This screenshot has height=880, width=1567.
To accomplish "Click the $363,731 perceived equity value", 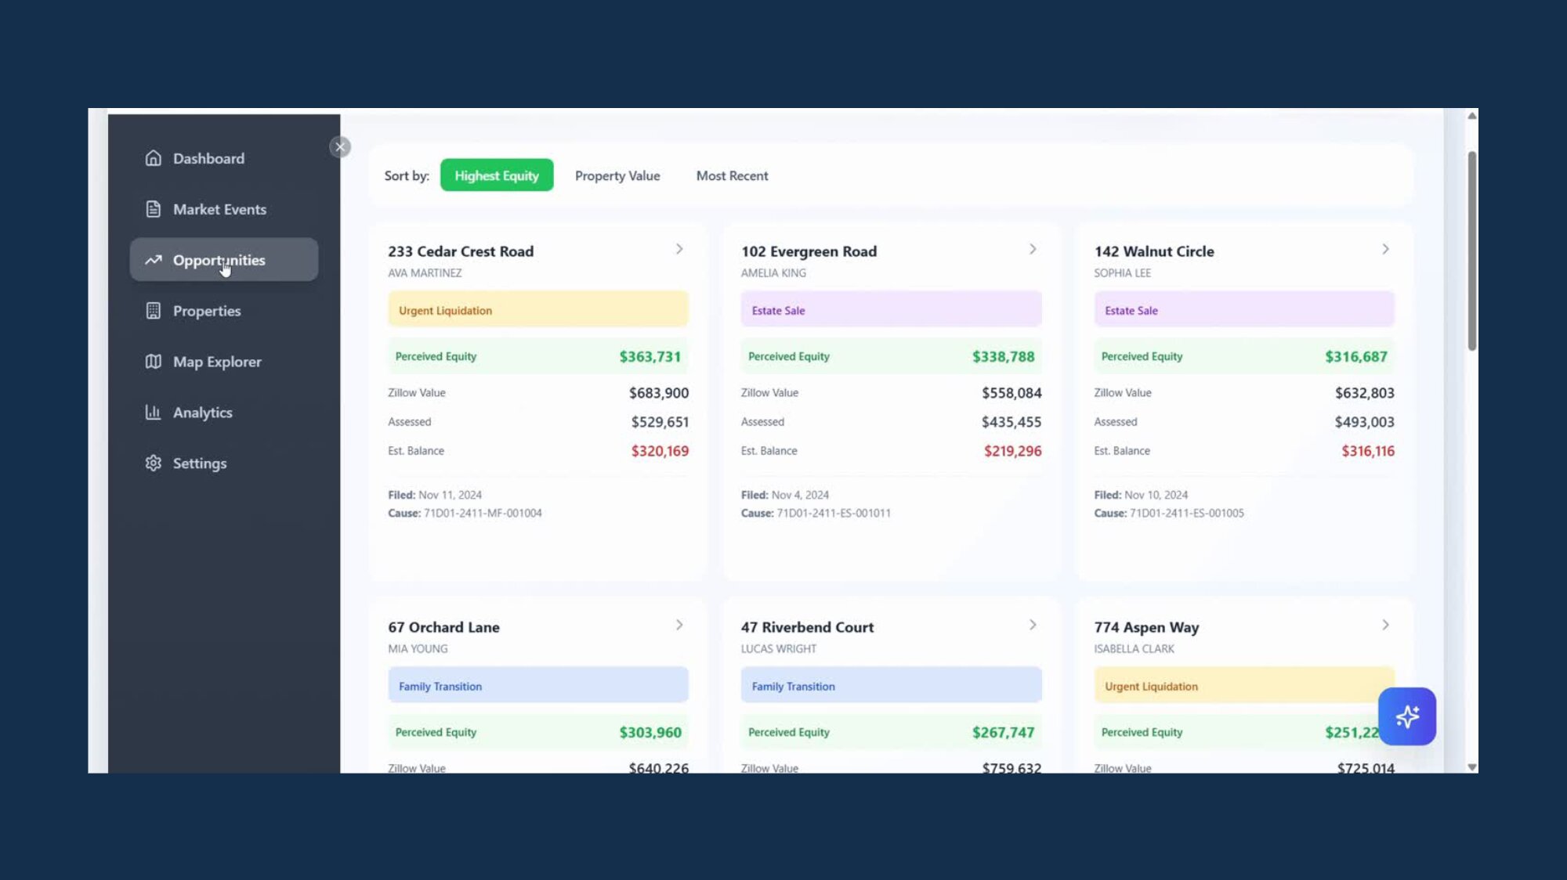I will pyautogui.click(x=650, y=356).
